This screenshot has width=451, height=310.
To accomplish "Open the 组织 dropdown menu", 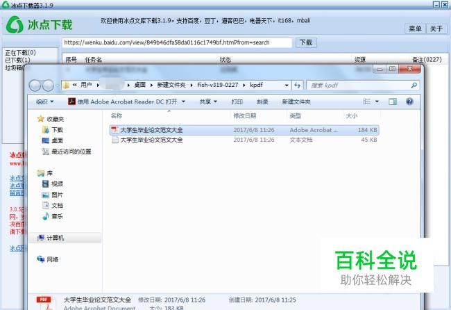I will click(45, 101).
